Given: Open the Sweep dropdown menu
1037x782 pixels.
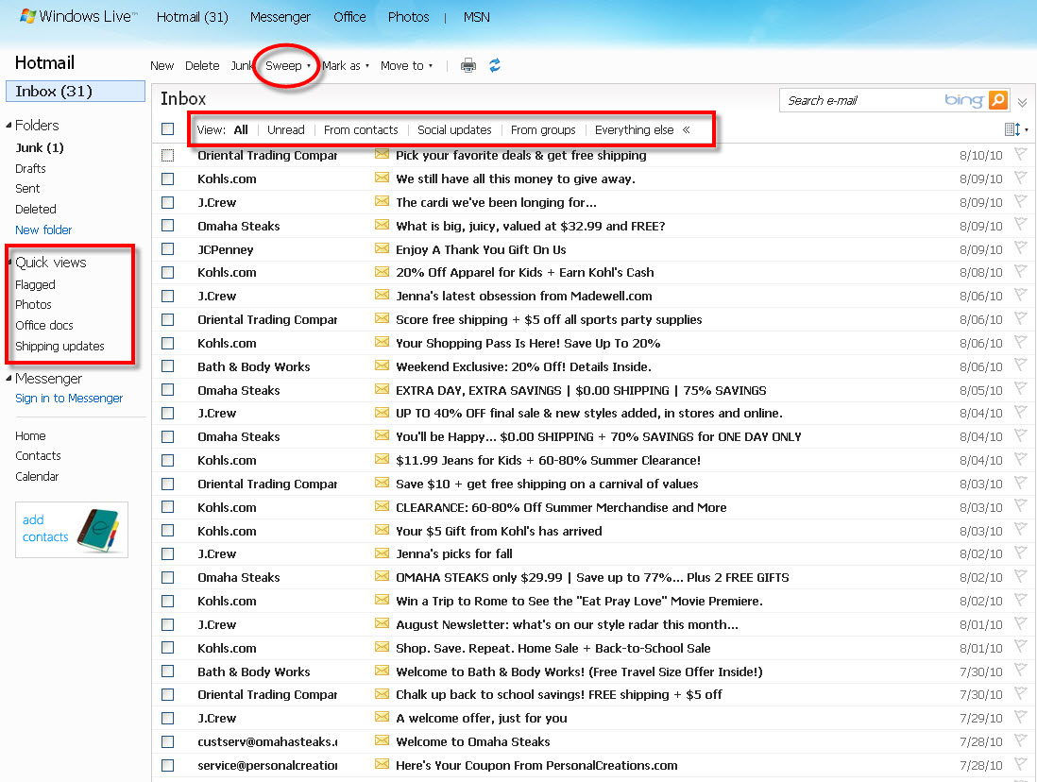Looking at the screenshot, I should pyautogui.click(x=287, y=65).
